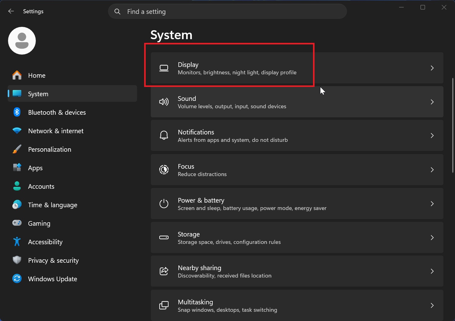
Task: Open Multitasking via its right chevron
Action: tap(432, 305)
